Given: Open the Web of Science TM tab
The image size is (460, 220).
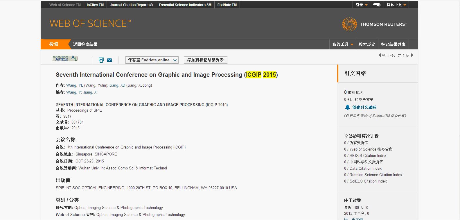Looking at the screenshot, I should (65, 5).
